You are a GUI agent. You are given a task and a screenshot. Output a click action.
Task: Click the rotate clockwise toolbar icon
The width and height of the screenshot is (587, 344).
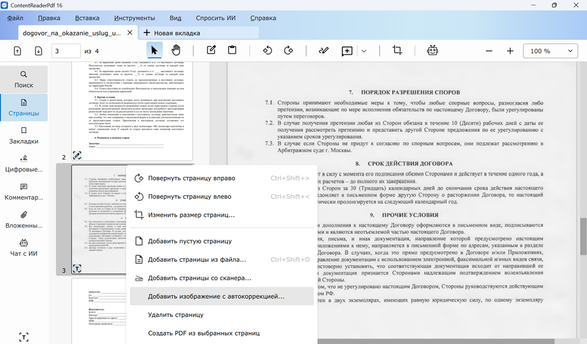(x=288, y=51)
